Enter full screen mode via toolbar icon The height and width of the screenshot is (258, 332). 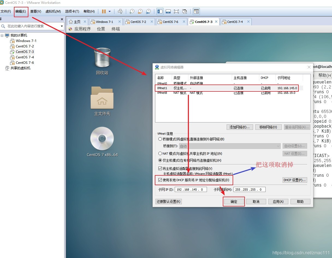(x=176, y=11)
